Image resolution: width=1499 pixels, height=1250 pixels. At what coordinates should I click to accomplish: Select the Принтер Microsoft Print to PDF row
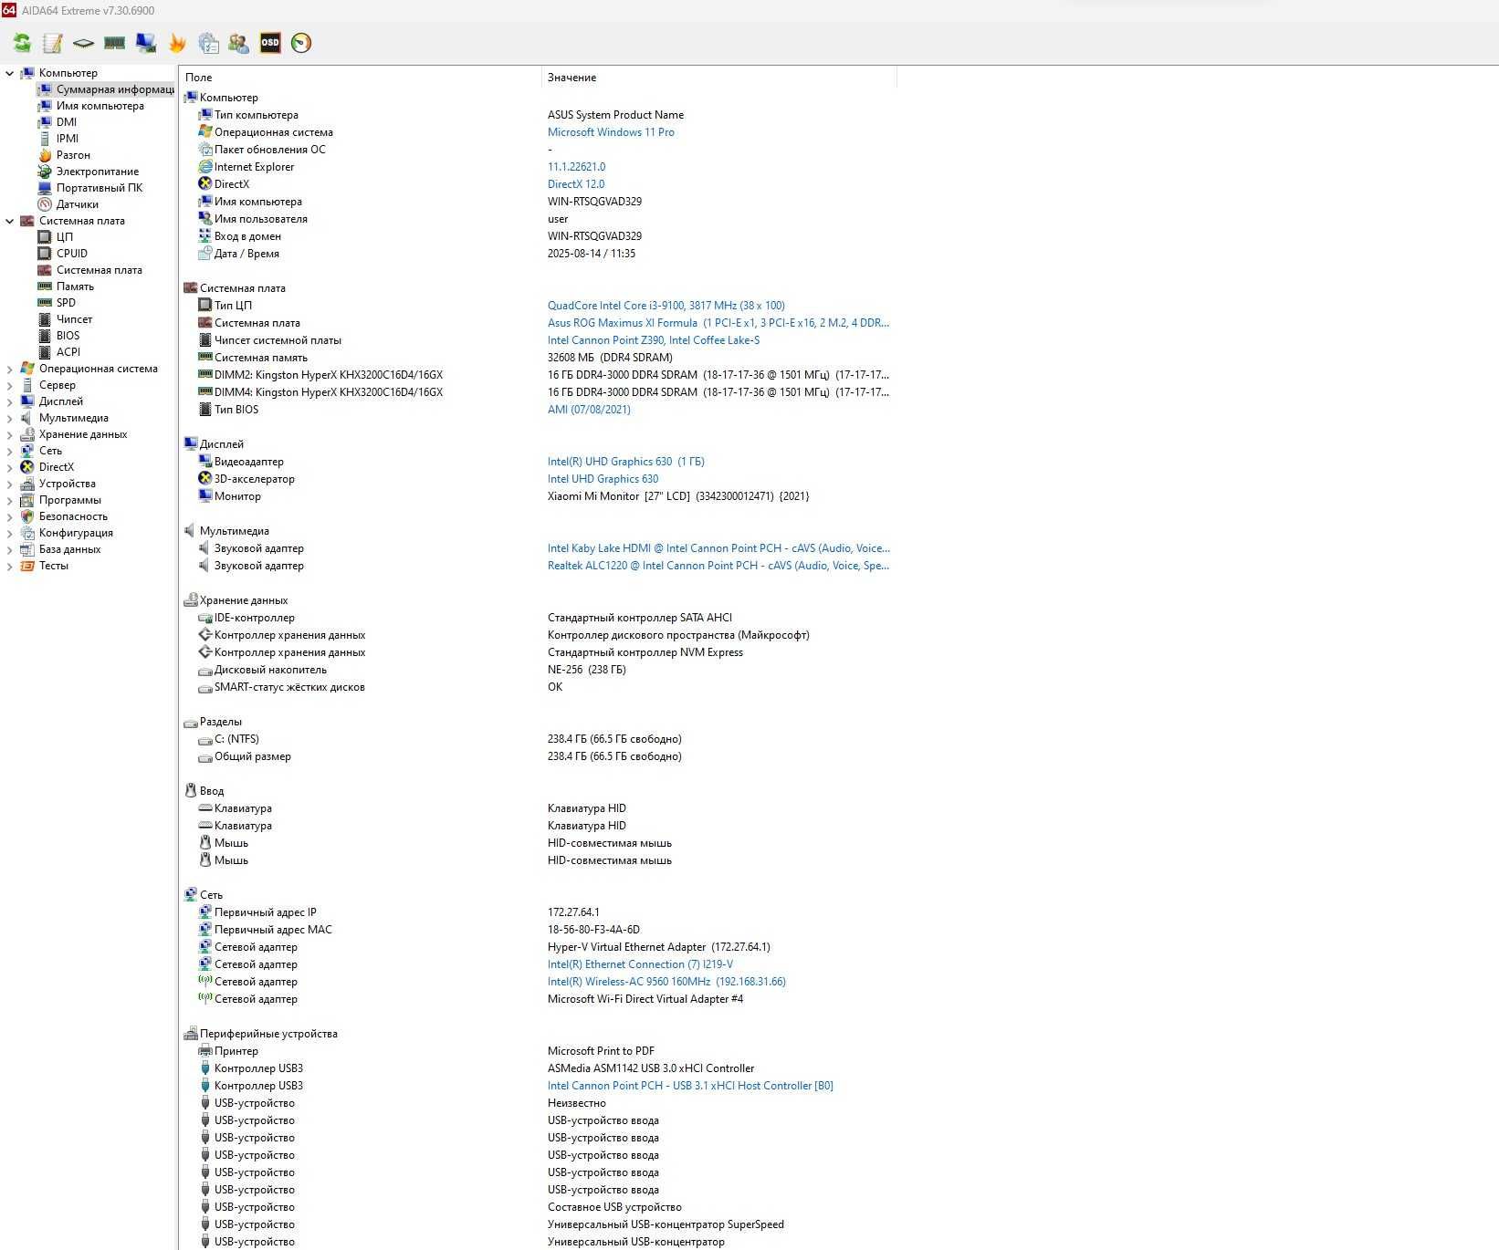pos(539,1051)
